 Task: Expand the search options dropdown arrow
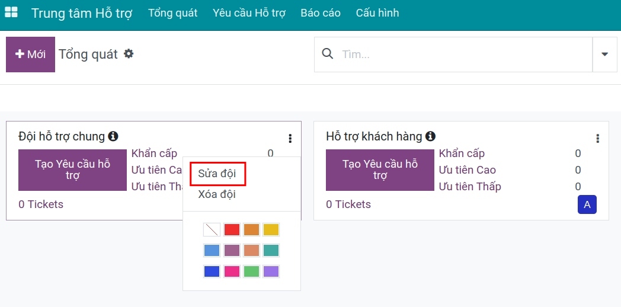pos(605,55)
